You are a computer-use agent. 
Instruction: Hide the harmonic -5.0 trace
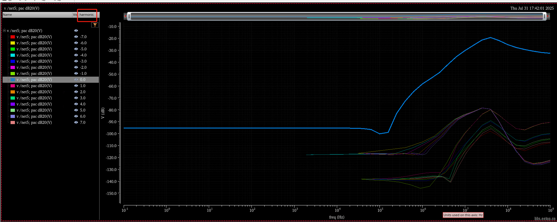(76, 49)
